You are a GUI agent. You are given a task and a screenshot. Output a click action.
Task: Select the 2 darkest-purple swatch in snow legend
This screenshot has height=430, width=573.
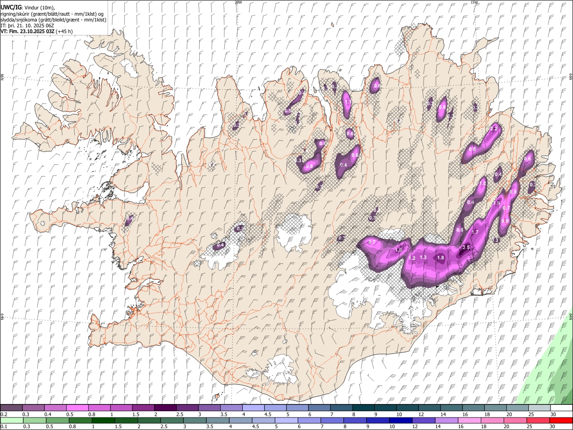tap(165, 408)
